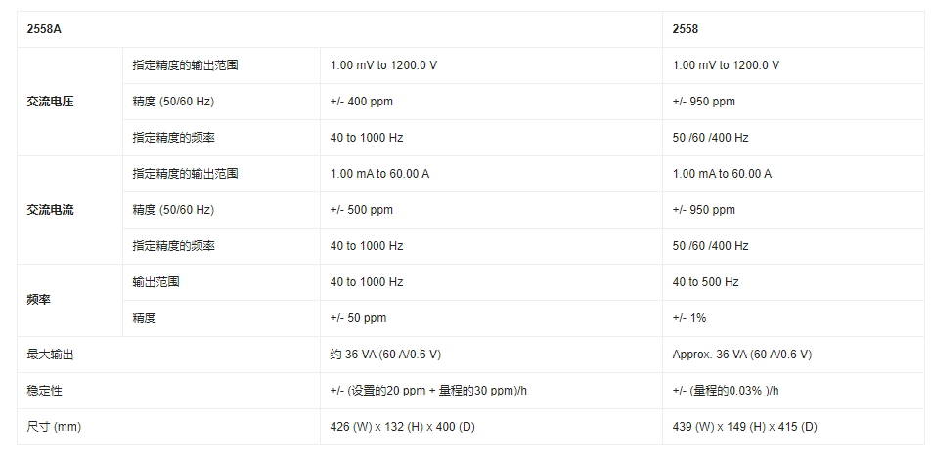Click the 2558A column header
The width and height of the screenshot is (931, 459).
point(45,29)
